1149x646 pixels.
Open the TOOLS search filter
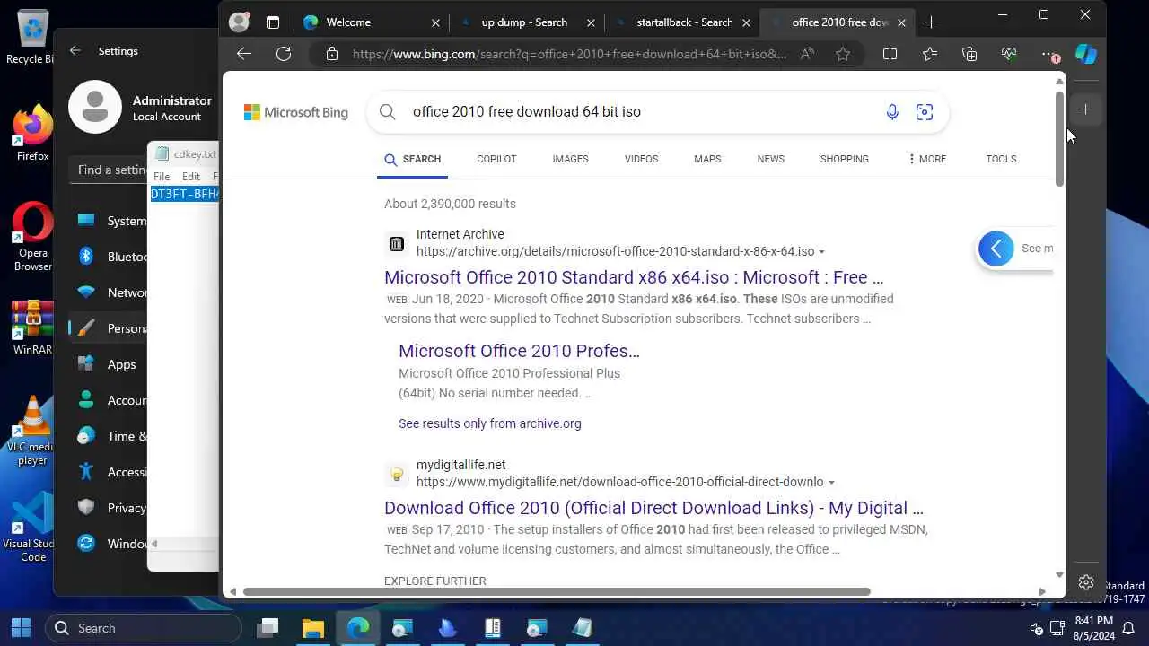[x=1001, y=159]
